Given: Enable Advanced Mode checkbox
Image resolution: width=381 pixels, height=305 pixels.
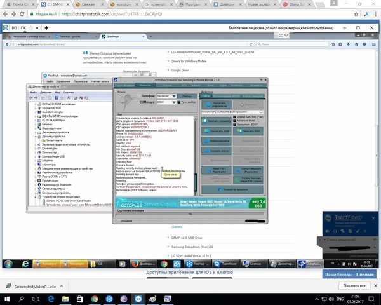Looking at the screenshot, I should pos(234,121).
